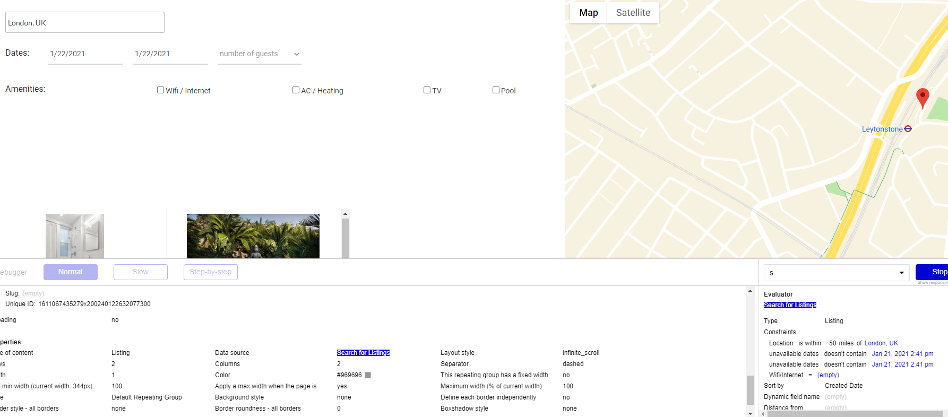Click the infinite_scroll layout style value
The image size is (948, 417).
(x=581, y=353)
